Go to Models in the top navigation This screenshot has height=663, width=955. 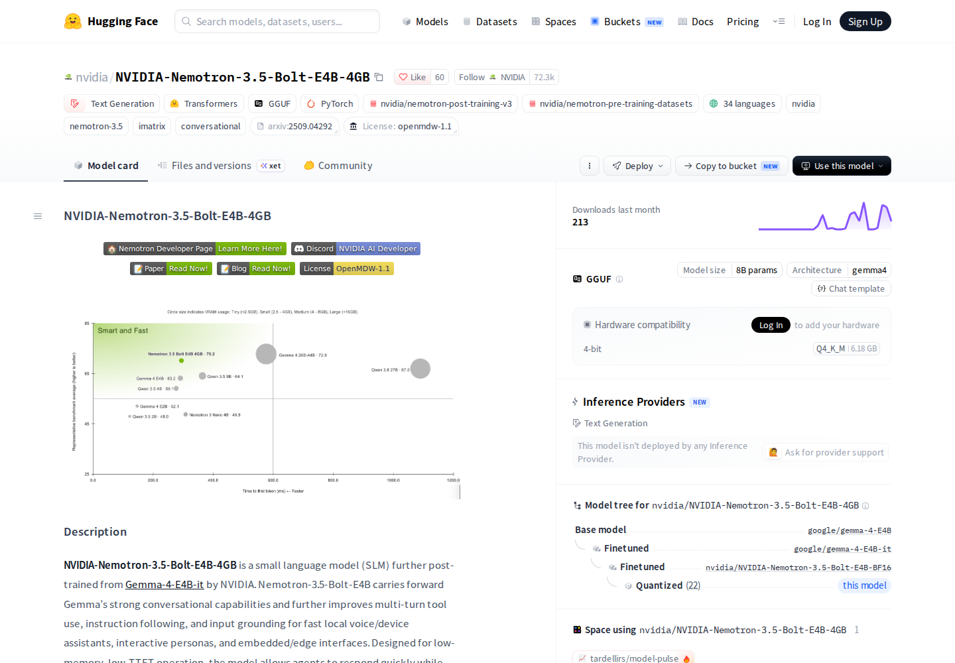coord(425,21)
